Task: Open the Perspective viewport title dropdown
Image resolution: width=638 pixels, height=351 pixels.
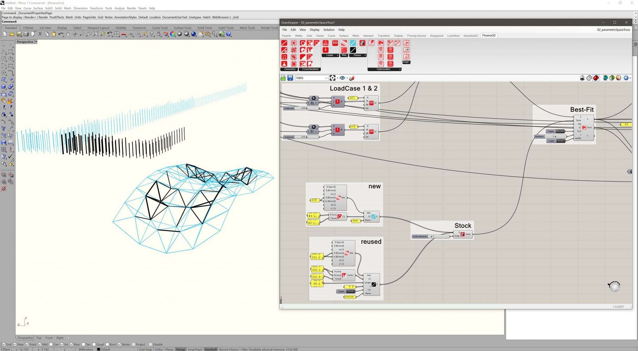Action: 36,41
